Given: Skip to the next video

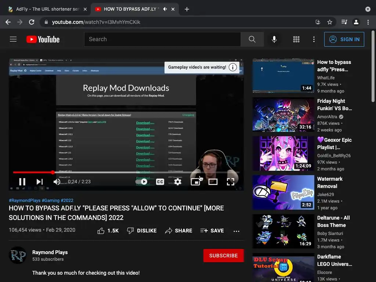Looking at the screenshot, I should (40, 181).
